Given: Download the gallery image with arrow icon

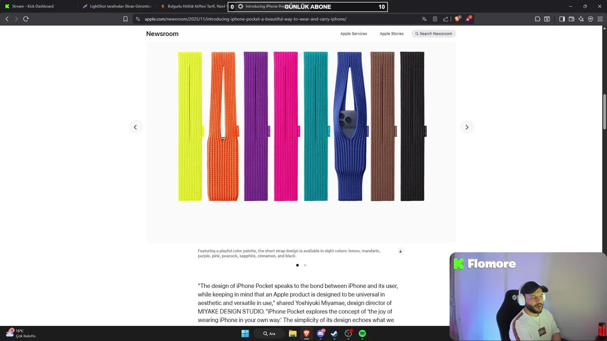Looking at the screenshot, I should [400, 251].
